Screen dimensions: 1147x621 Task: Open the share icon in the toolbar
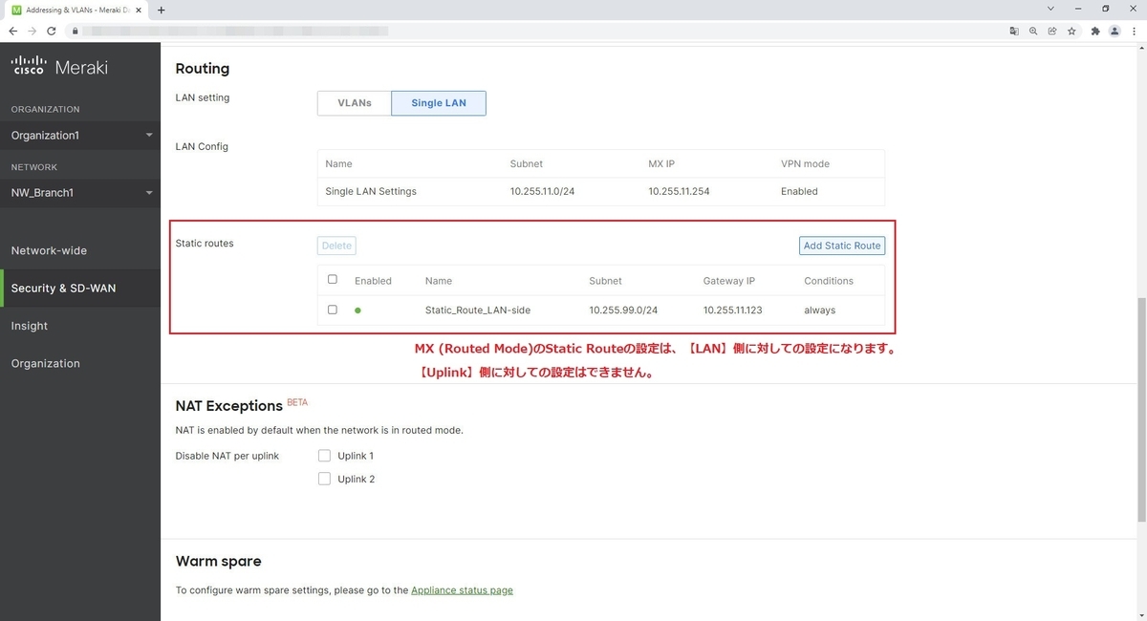coord(1052,31)
